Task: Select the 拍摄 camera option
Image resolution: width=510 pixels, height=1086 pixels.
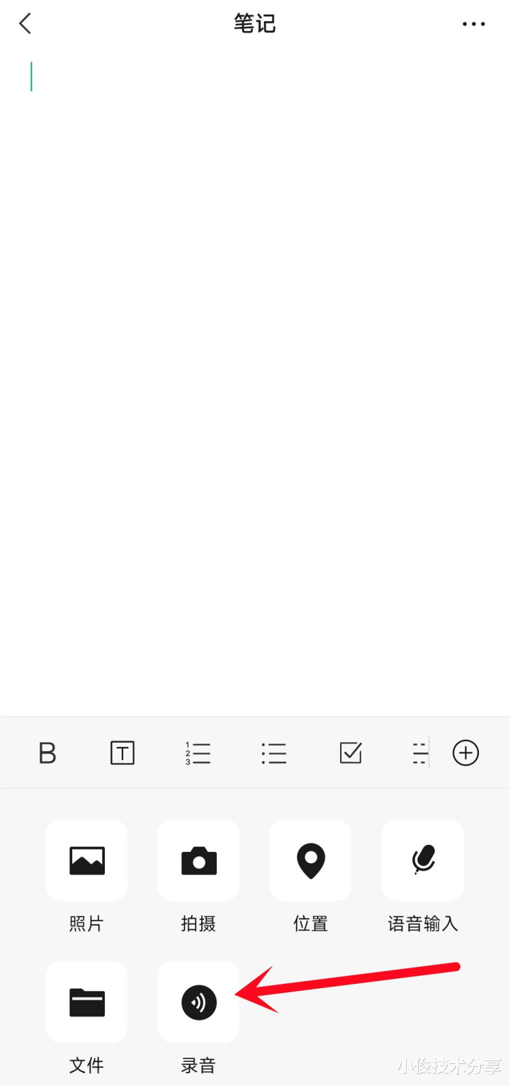Action: coord(199,860)
